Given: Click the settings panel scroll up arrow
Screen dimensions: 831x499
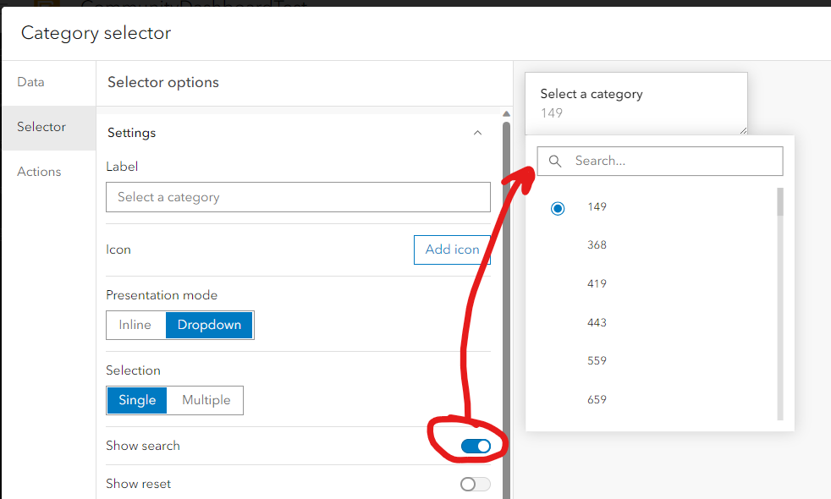Looking at the screenshot, I should tap(506, 114).
